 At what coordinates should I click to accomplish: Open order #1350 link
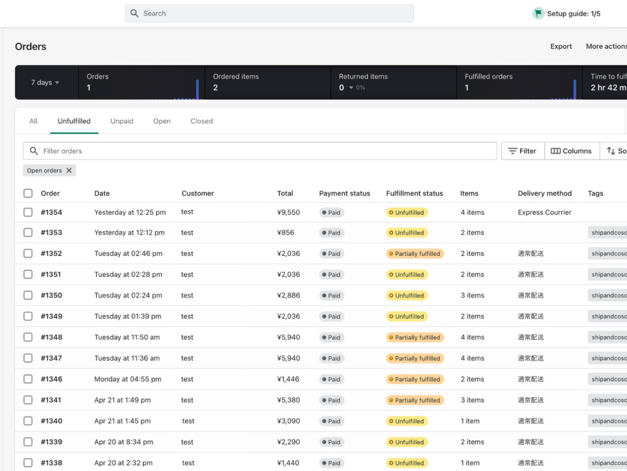click(x=51, y=295)
